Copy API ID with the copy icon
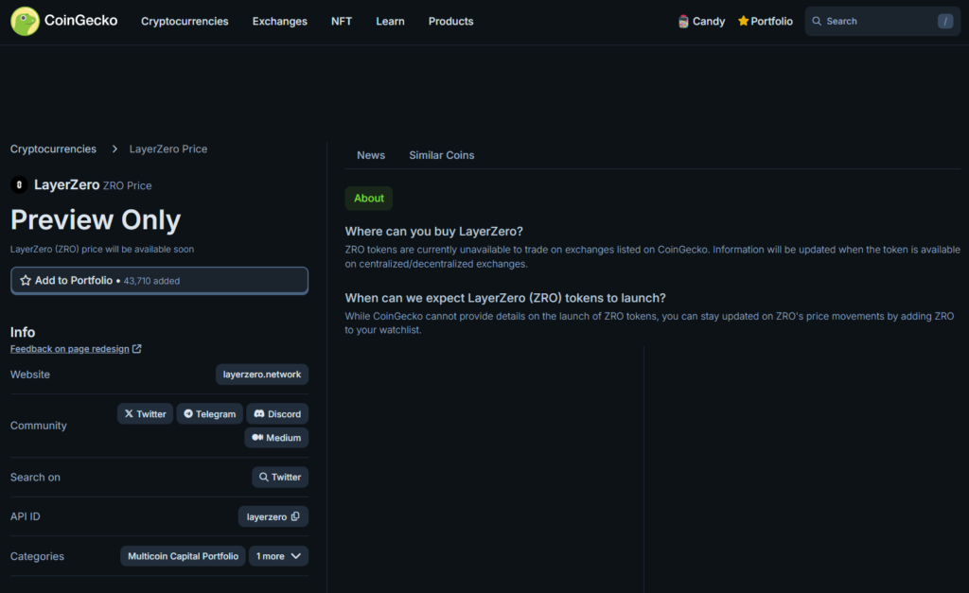969x593 pixels. [x=295, y=516]
